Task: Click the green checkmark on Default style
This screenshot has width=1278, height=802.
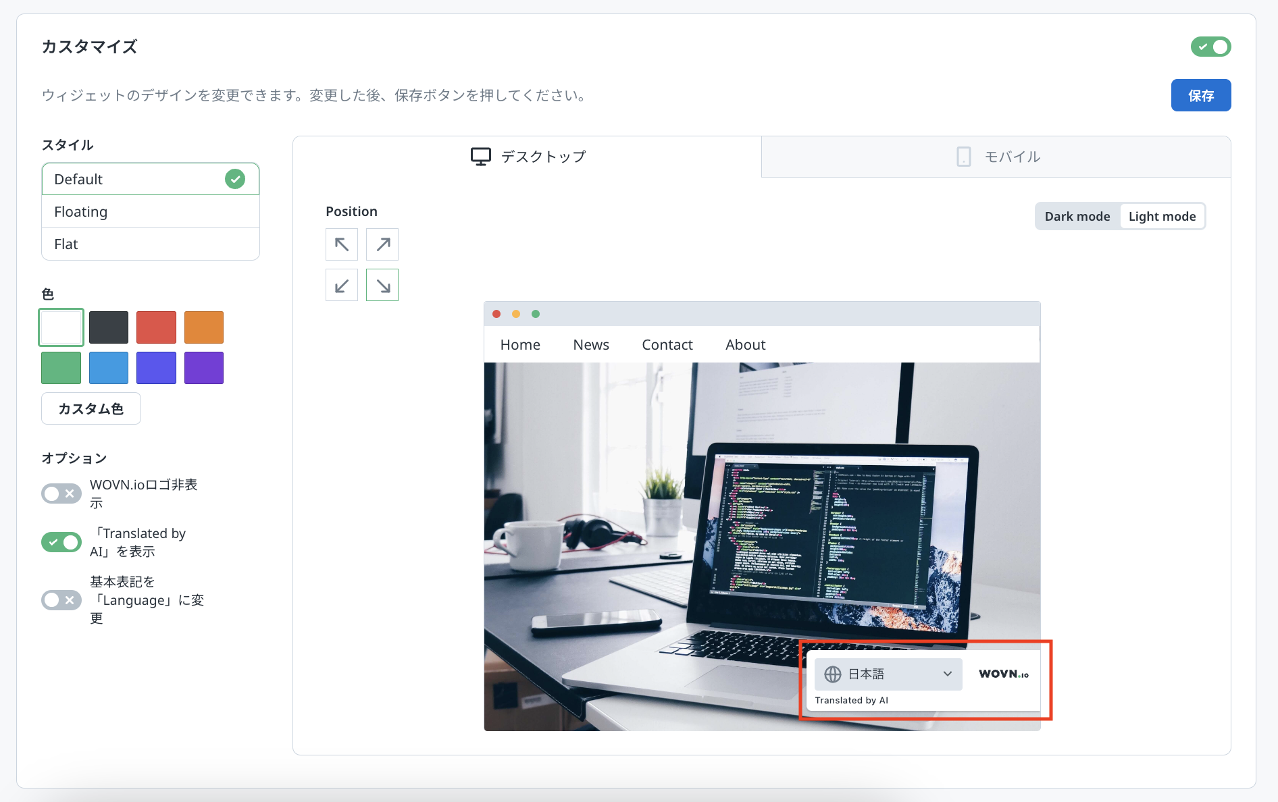Action: [235, 179]
